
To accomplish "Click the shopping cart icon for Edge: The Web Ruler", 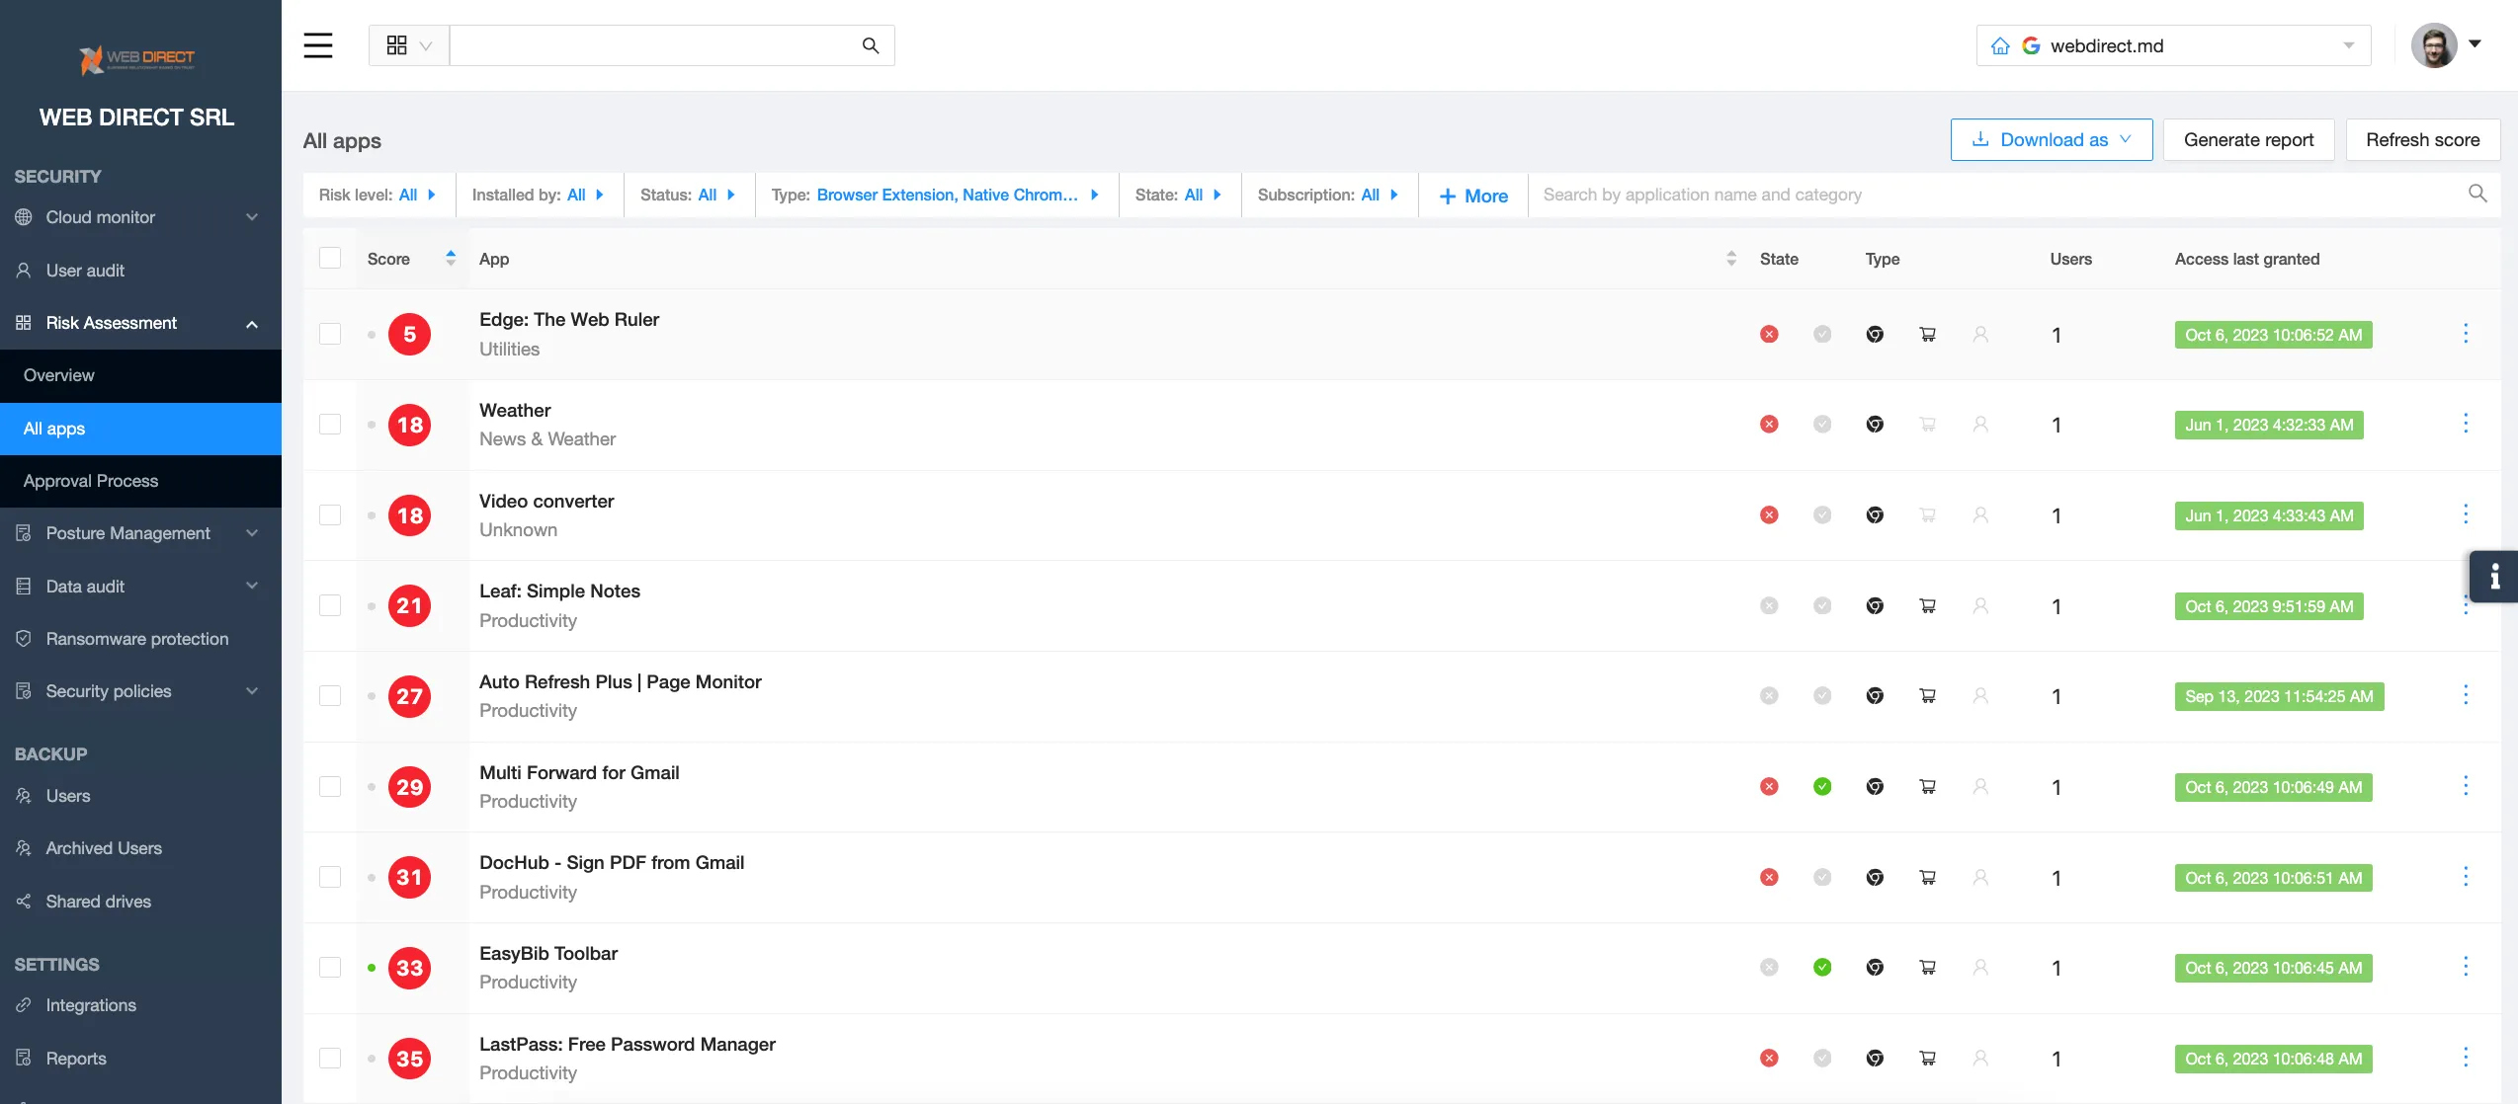I will coord(1927,335).
